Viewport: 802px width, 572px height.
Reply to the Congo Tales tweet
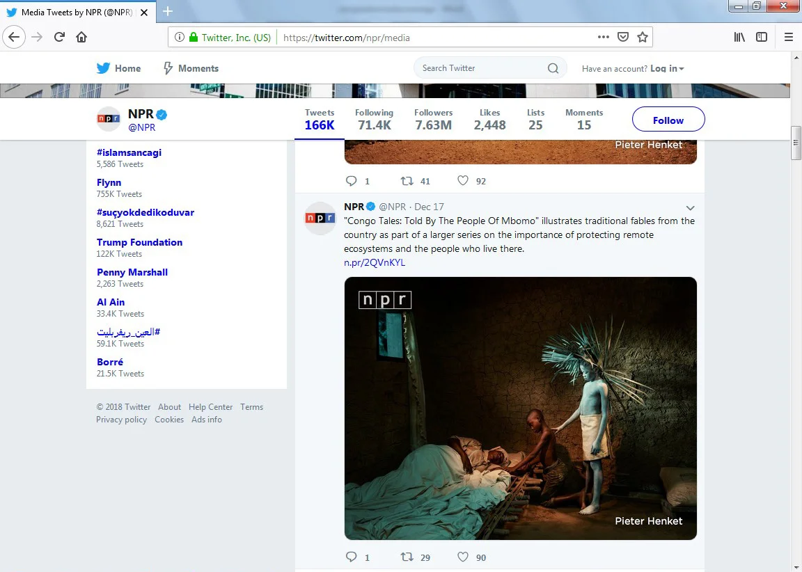[x=352, y=557]
